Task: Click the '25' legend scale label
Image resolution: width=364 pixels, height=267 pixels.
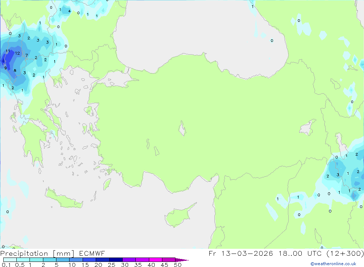Action: (x=111, y=265)
